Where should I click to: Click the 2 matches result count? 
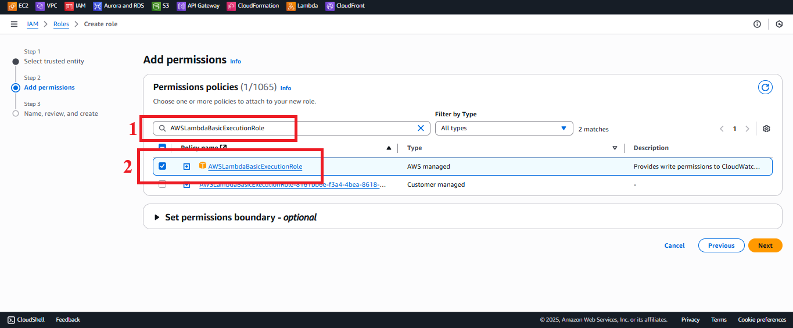tap(593, 129)
